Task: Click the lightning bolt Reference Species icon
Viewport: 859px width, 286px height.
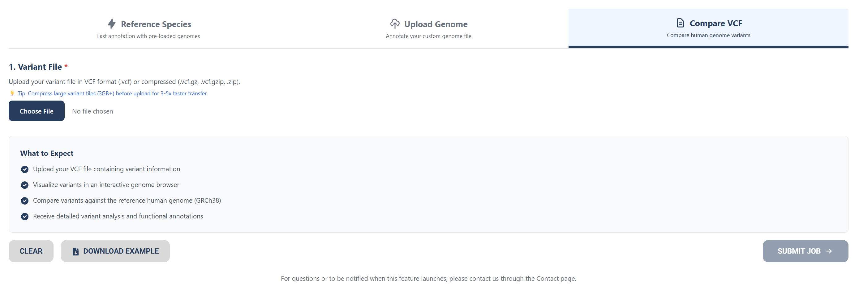Action: pyautogui.click(x=111, y=24)
